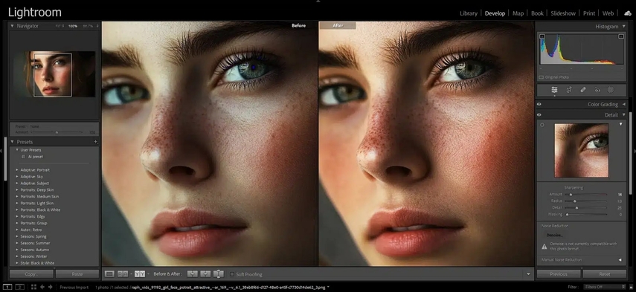Expand the Color Grading panel
The image size is (636, 292).
click(623, 104)
